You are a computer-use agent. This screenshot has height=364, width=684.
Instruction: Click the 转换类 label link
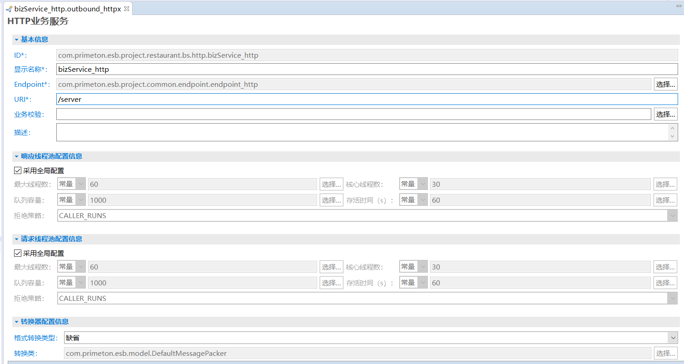pyautogui.click(x=25, y=353)
